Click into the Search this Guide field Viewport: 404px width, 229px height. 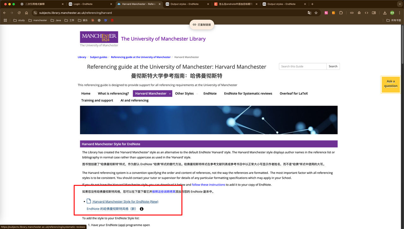click(303, 66)
